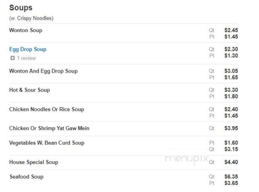
Task: Select Hot & Sour Soup menu item
Action: 29,90
